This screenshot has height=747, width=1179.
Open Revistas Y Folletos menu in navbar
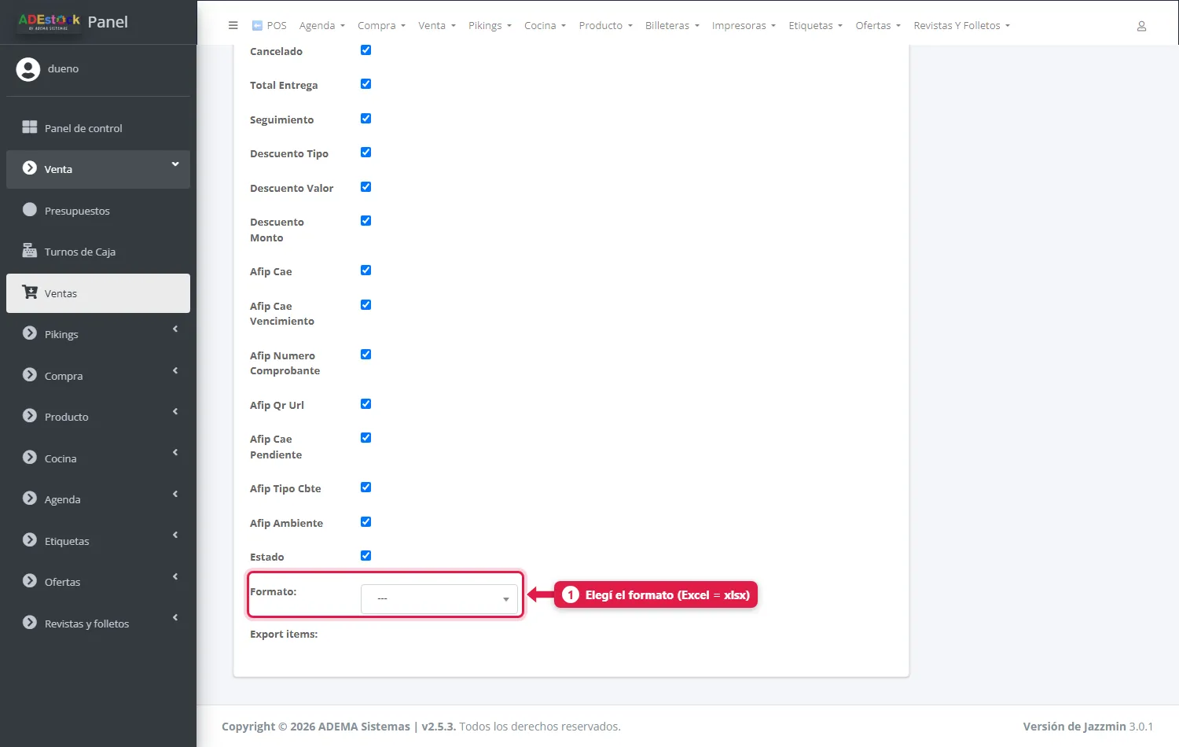[x=962, y=26]
